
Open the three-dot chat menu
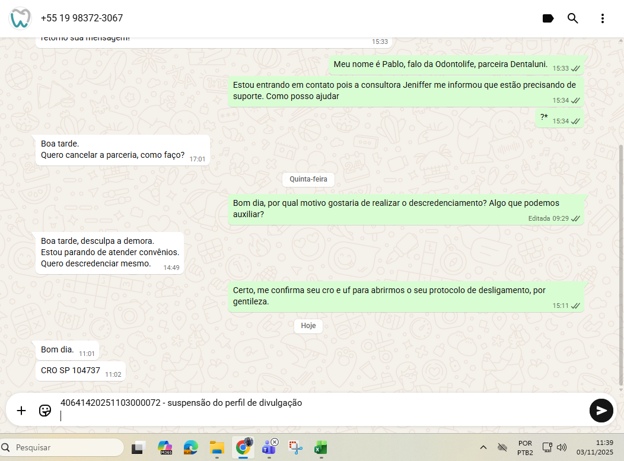tap(603, 18)
